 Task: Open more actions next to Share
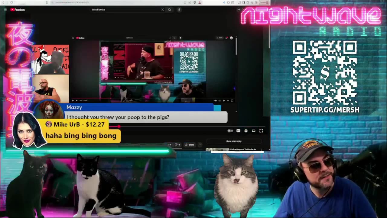click(x=200, y=145)
